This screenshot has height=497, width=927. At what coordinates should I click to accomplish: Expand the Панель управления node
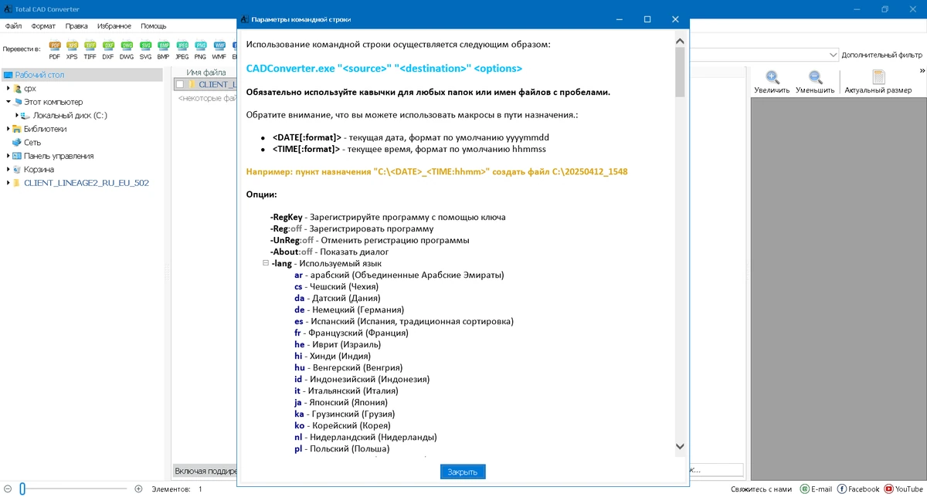click(8, 156)
